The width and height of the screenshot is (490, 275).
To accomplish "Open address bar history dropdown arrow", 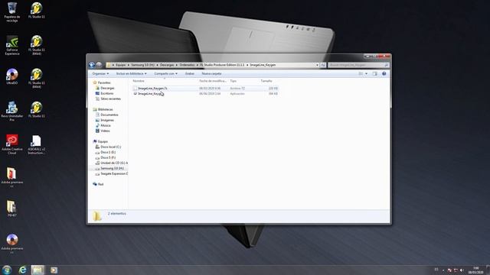I will click(x=317, y=65).
